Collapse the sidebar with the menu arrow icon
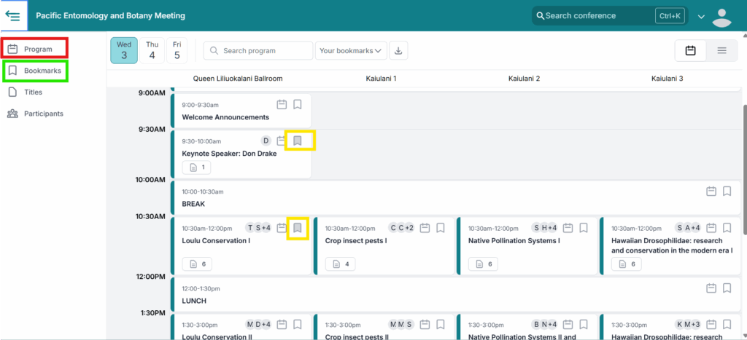The height and width of the screenshot is (340, 747). [14, 15]
